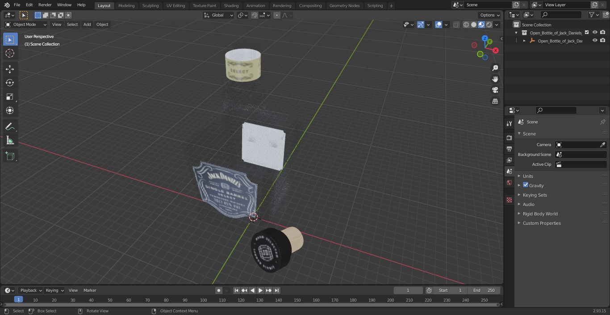Switch to the UV Editing workspace tab

175,6
